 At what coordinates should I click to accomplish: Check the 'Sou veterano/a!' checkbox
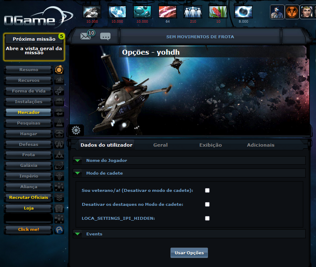tap(208, 190)
